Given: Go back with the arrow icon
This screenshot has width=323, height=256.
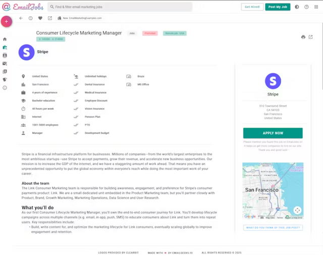Looking at the screenshot, I should 21,18.
